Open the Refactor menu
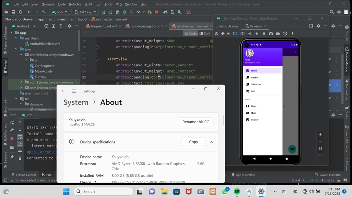352x198 pixels. (75, 4)
